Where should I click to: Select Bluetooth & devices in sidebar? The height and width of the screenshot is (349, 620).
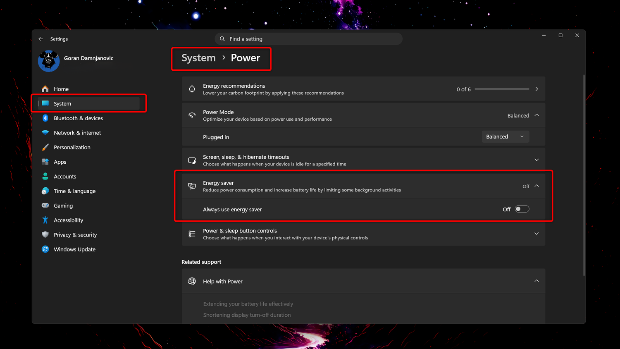click(x=89, y=118)
